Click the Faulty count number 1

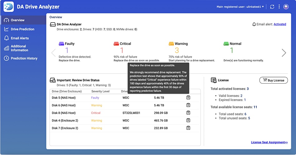(x=67, y=50)
